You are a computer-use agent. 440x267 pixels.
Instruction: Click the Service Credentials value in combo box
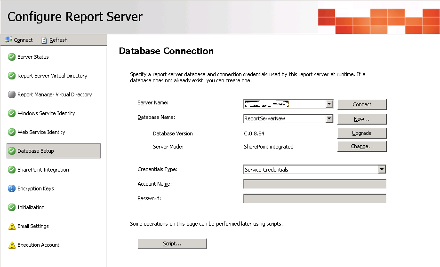click(266, 170)
